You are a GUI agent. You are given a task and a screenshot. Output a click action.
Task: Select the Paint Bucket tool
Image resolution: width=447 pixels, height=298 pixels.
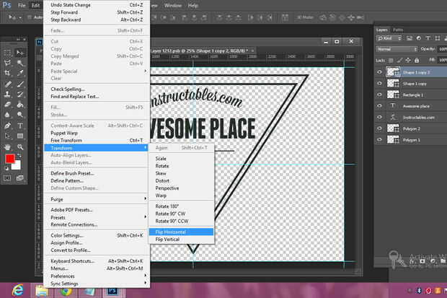pyautogui.click(x=20, y=105)
